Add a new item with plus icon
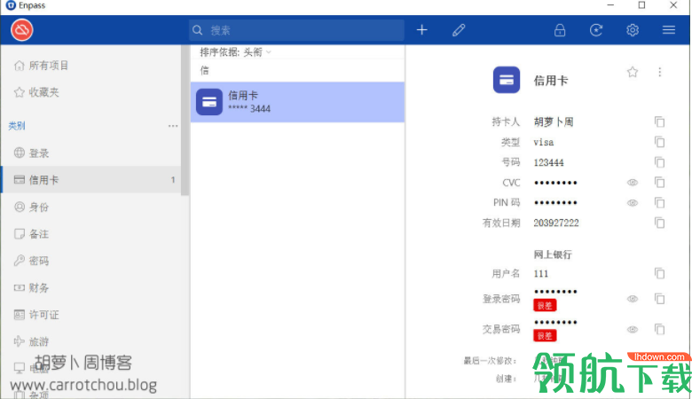692x399 pixels. click(x=422, y=30)
